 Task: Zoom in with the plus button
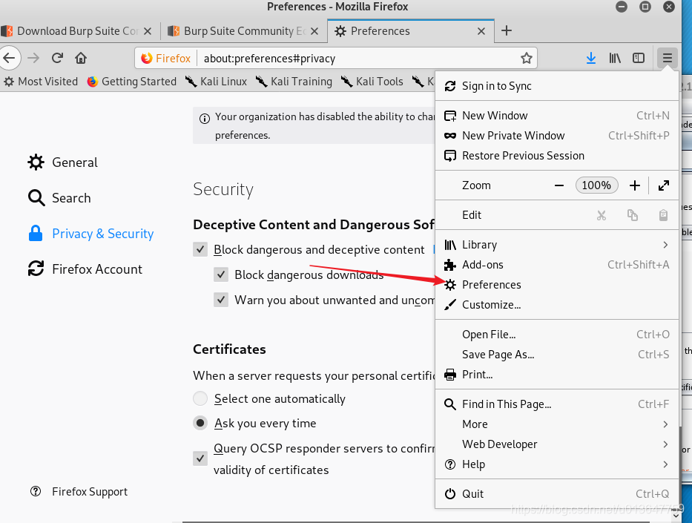pos(635,185)
